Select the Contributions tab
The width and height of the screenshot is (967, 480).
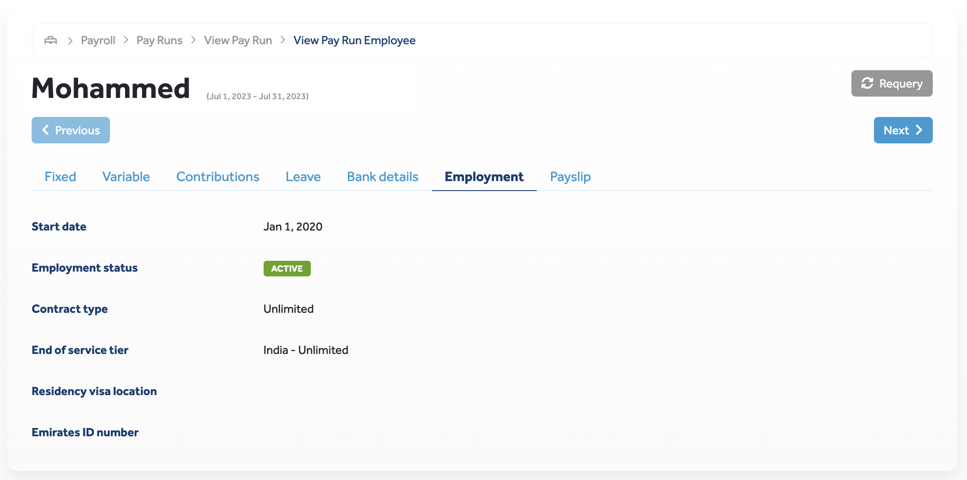click(218, 177)
